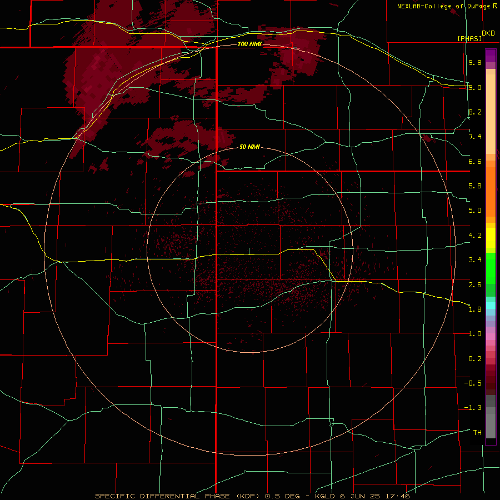Click the DKD label above color scale

click(488, 33)
